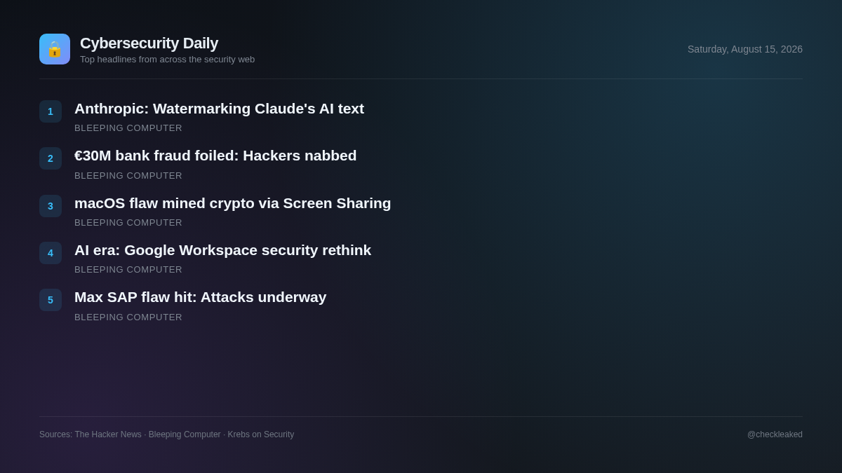Image resolution: width=842 pixels, height=473 pixels.
Task: Select the number 3 rank badge
Action: [x=51, y=206]
